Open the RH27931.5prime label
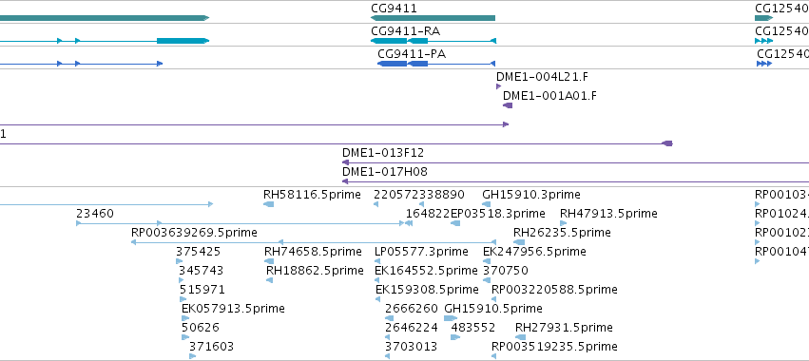The height and width of the screenshot is (361, 809). click(x=564, y=327)
